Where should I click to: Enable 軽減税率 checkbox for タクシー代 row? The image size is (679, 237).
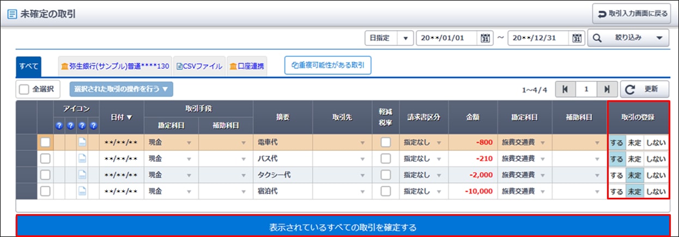[x=386, y=175]
